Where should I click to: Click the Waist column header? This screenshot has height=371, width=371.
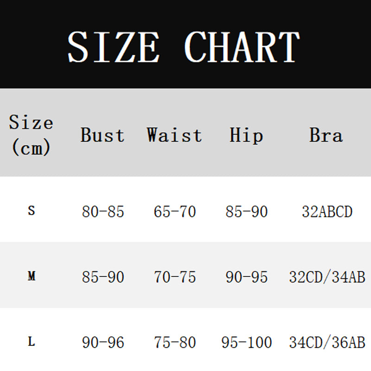coord(174,135)
